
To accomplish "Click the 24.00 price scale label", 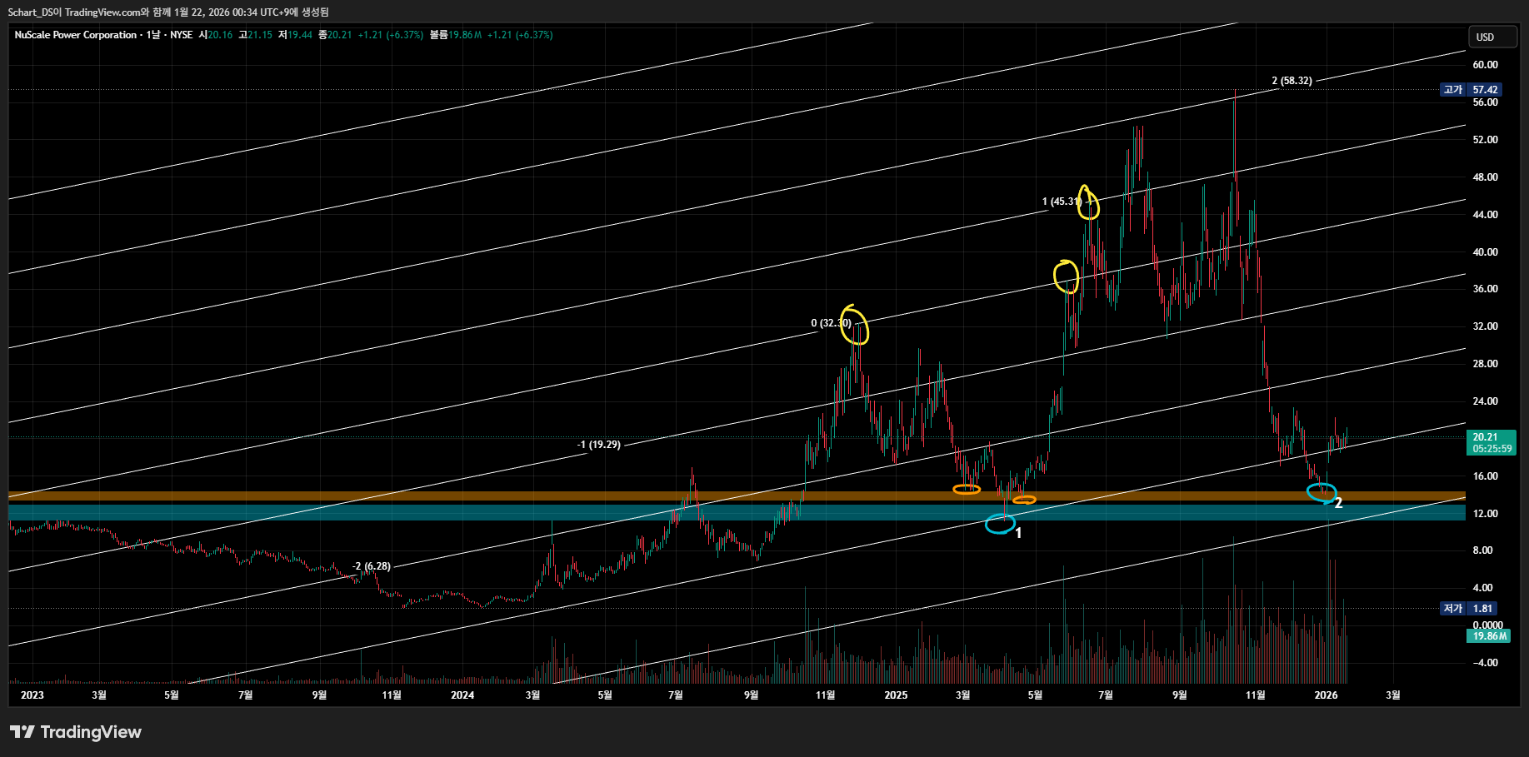I will (x=1485, y=401).
